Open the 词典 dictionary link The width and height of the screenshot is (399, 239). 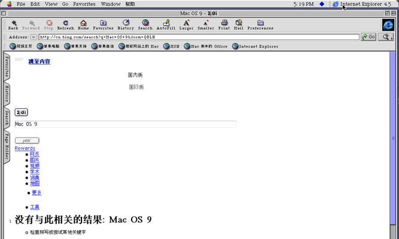click(x=35, y=177)
